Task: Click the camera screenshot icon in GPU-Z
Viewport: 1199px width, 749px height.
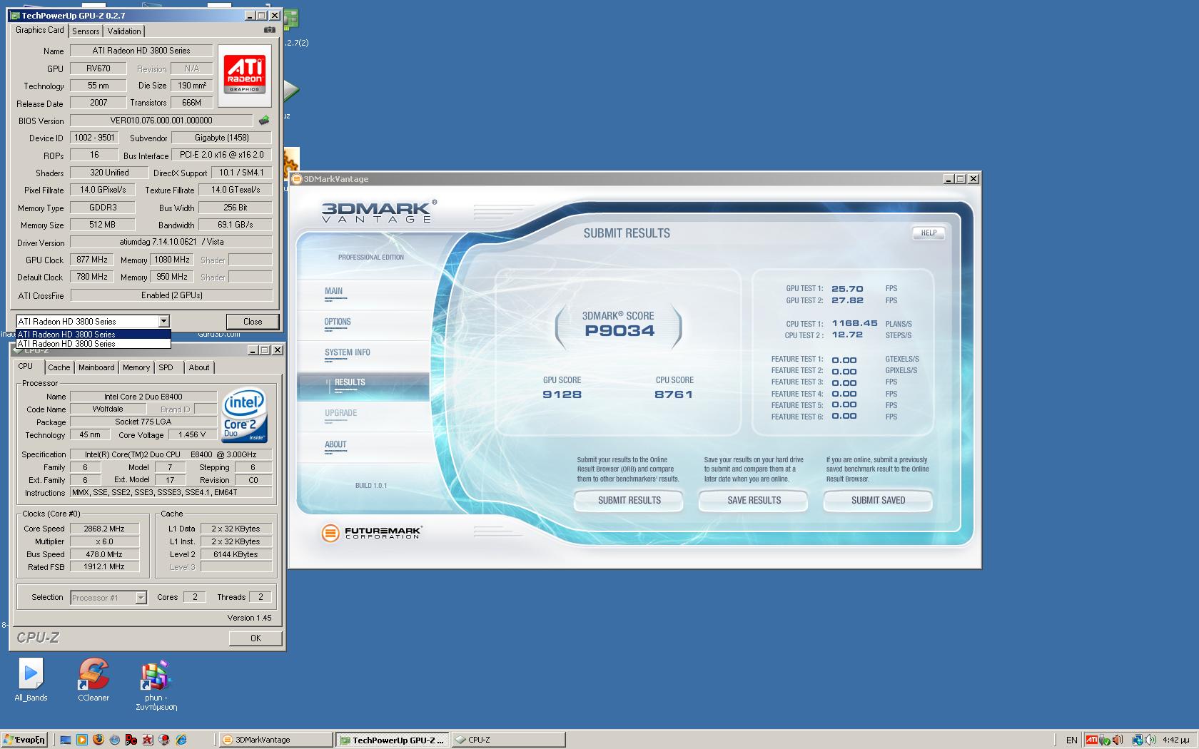Action: click(269, 30)
